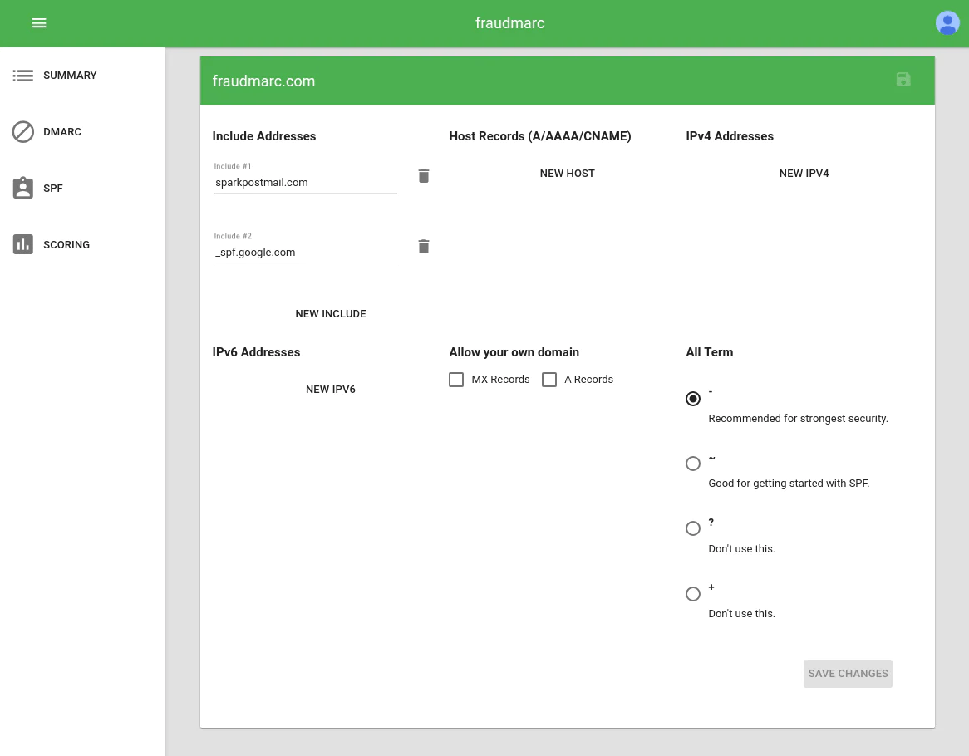Image resolution: width=969 pixels, height=756 pixels.
Task: Select the tilde (~) All Term option
Action: click(x=693, y=464)
